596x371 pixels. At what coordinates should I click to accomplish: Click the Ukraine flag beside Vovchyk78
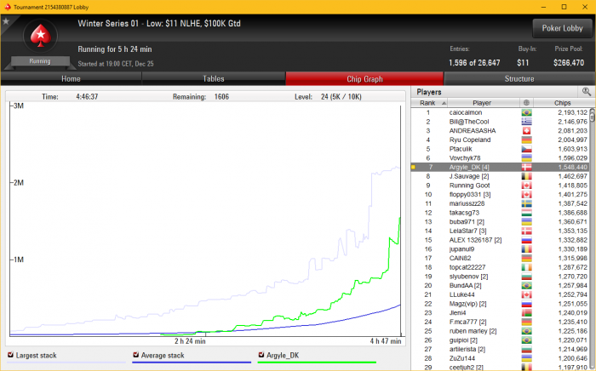pos(526,158)
